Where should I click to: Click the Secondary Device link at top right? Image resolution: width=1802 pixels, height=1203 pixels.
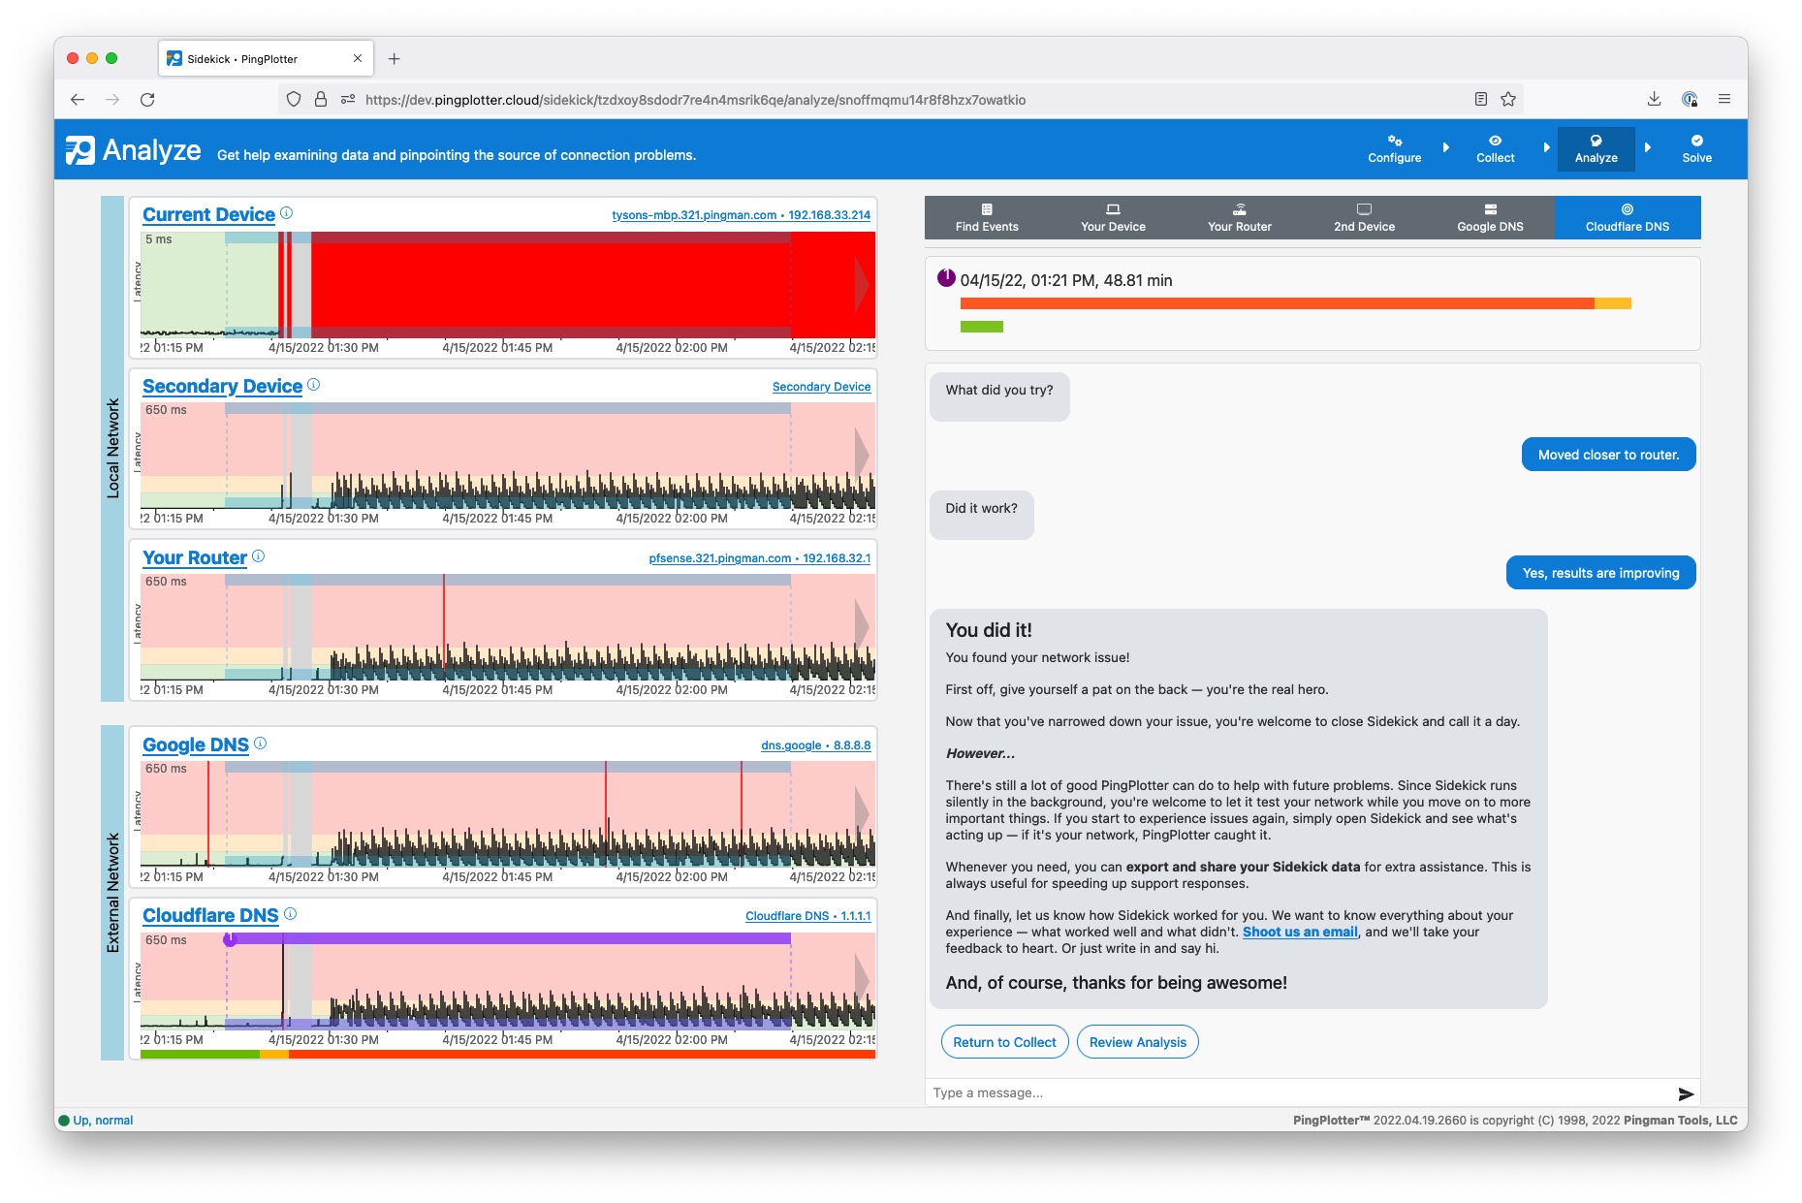click(821, 387)
